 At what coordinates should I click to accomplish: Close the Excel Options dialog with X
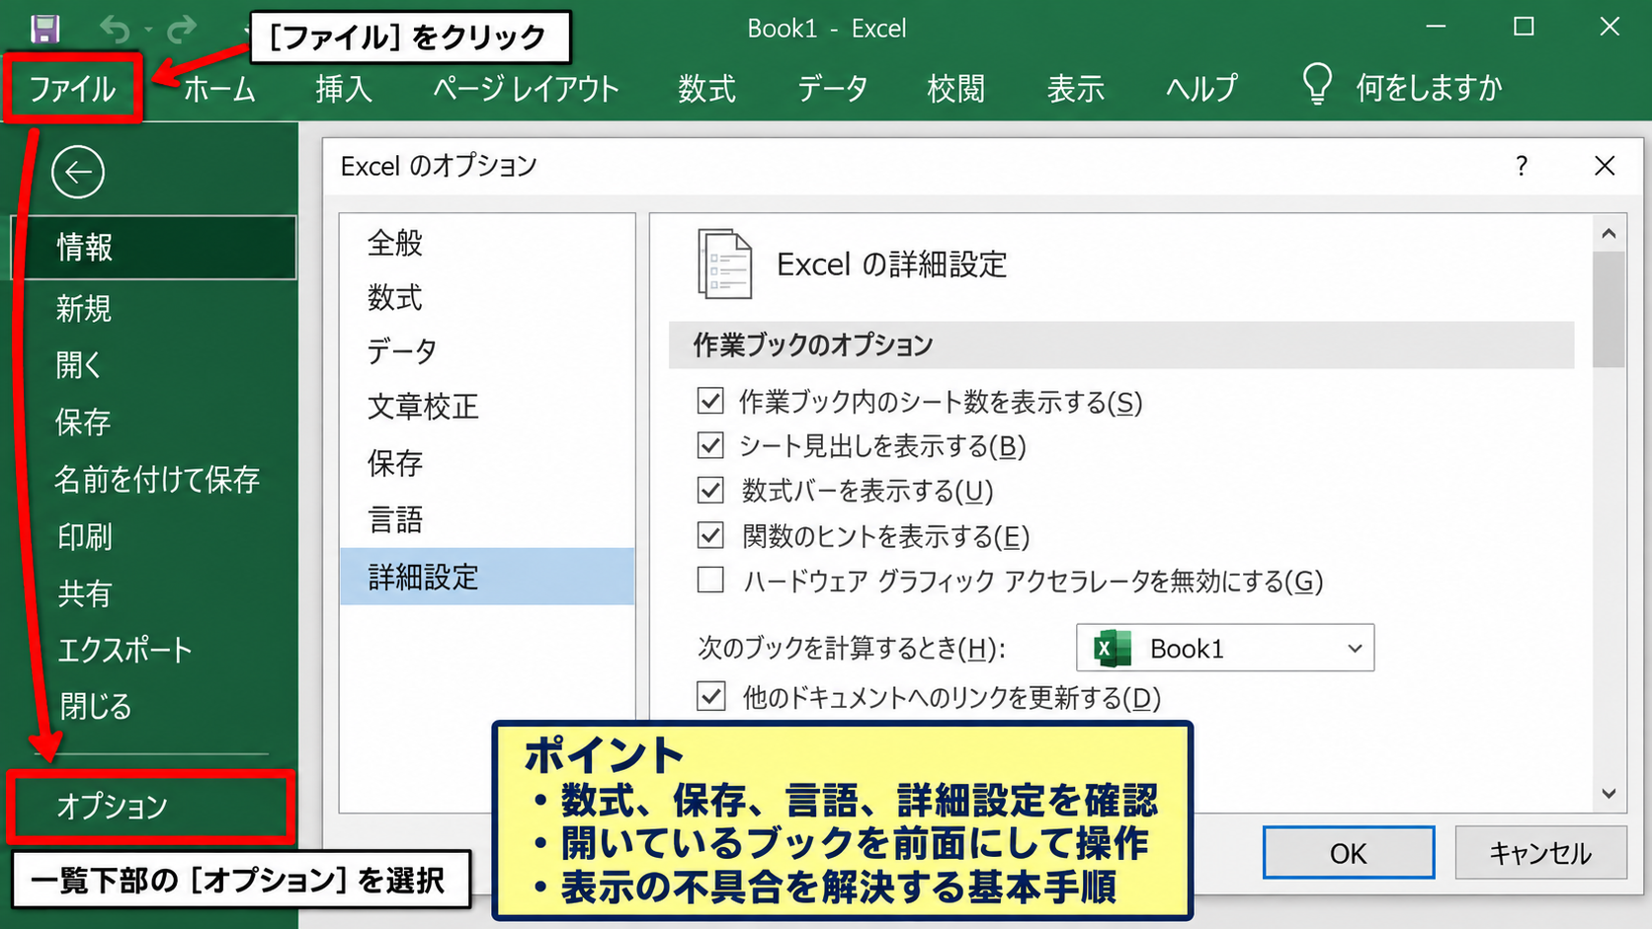[x=1605, y=166]
